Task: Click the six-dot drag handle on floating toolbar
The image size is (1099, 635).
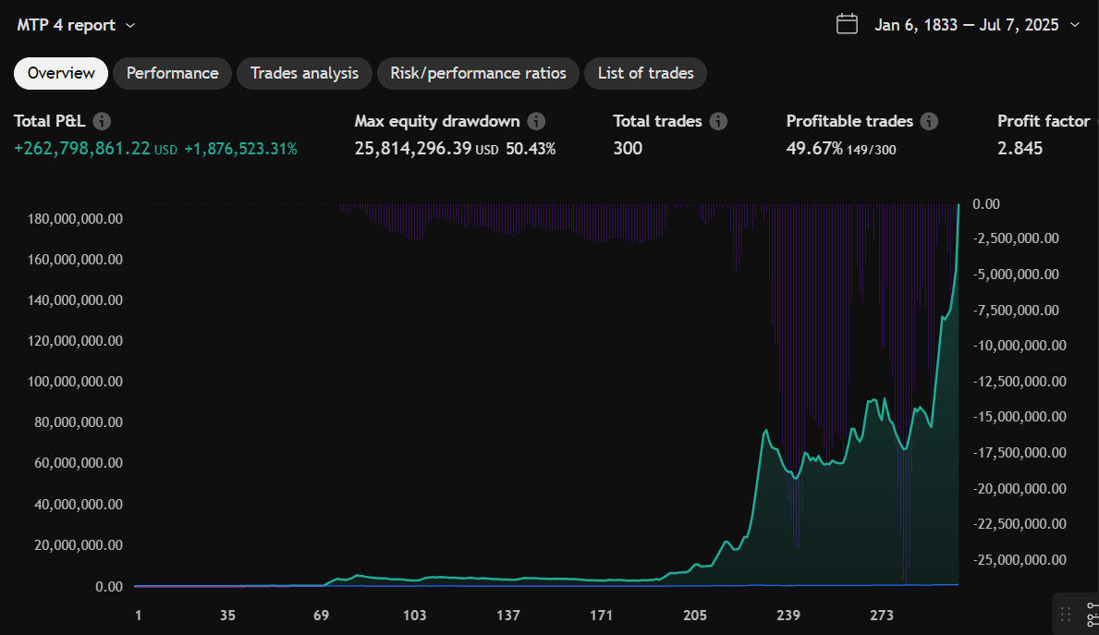Action: [x=1066, y=614]
